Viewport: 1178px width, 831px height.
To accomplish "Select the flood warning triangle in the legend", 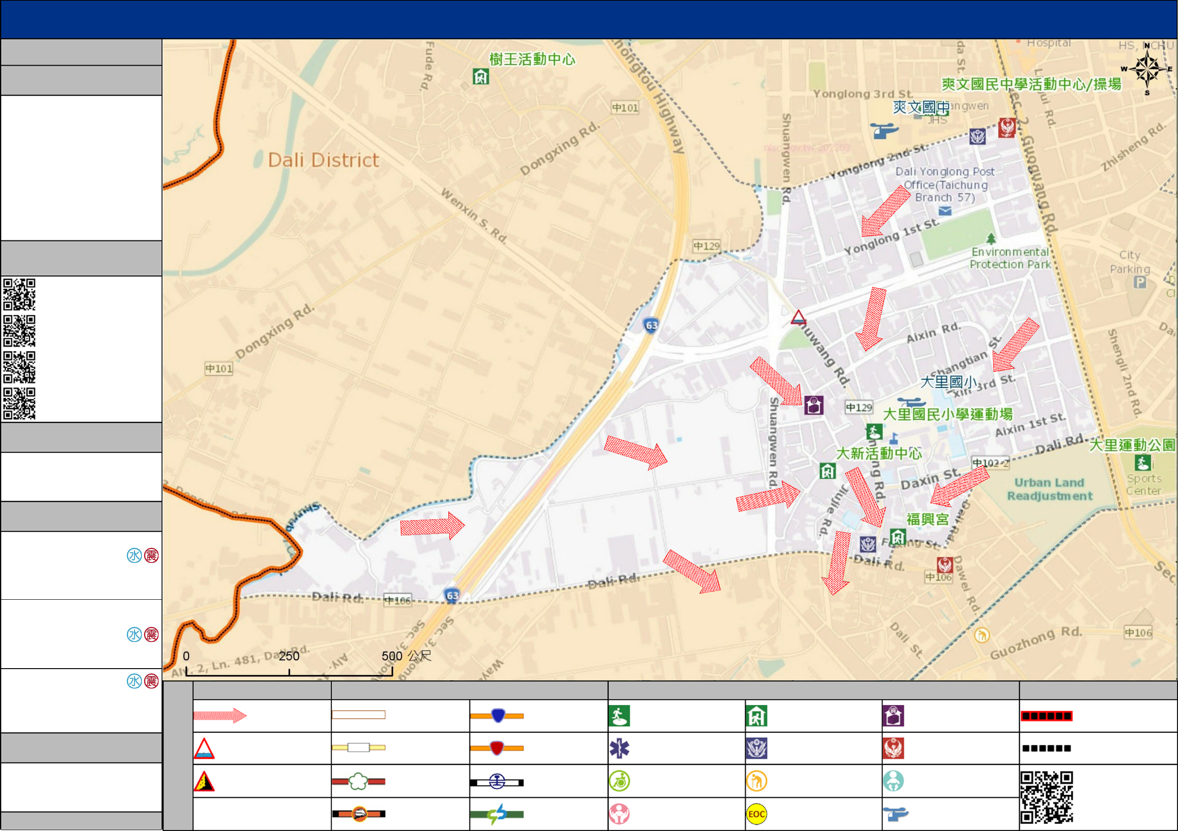I will click(x=204, y=749).
